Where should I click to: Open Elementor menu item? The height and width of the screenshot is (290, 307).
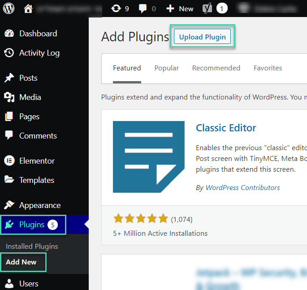point(37,161)
